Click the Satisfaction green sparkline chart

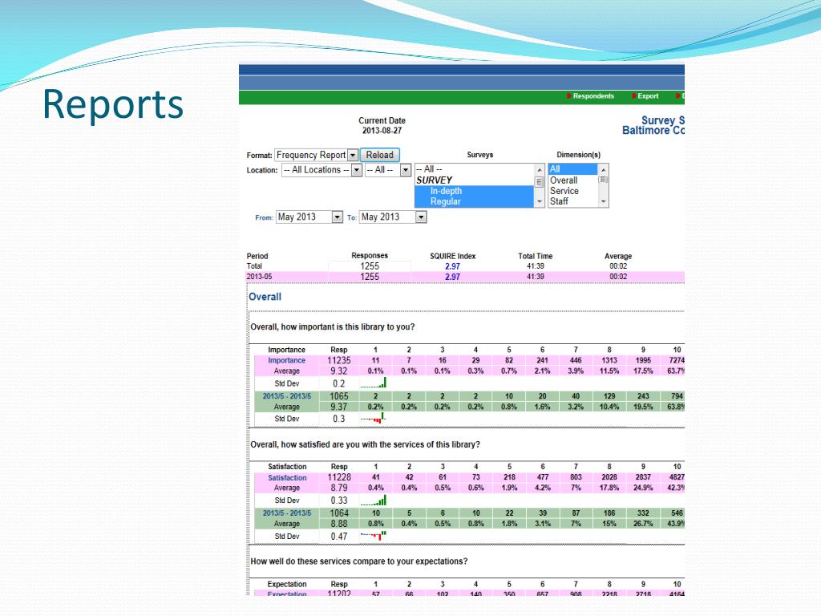click(374, 500)
